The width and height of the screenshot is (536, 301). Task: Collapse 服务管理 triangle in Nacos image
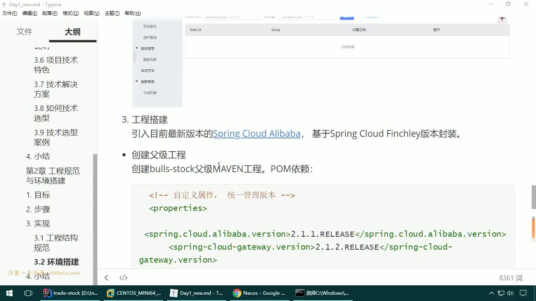click(137, 48)
